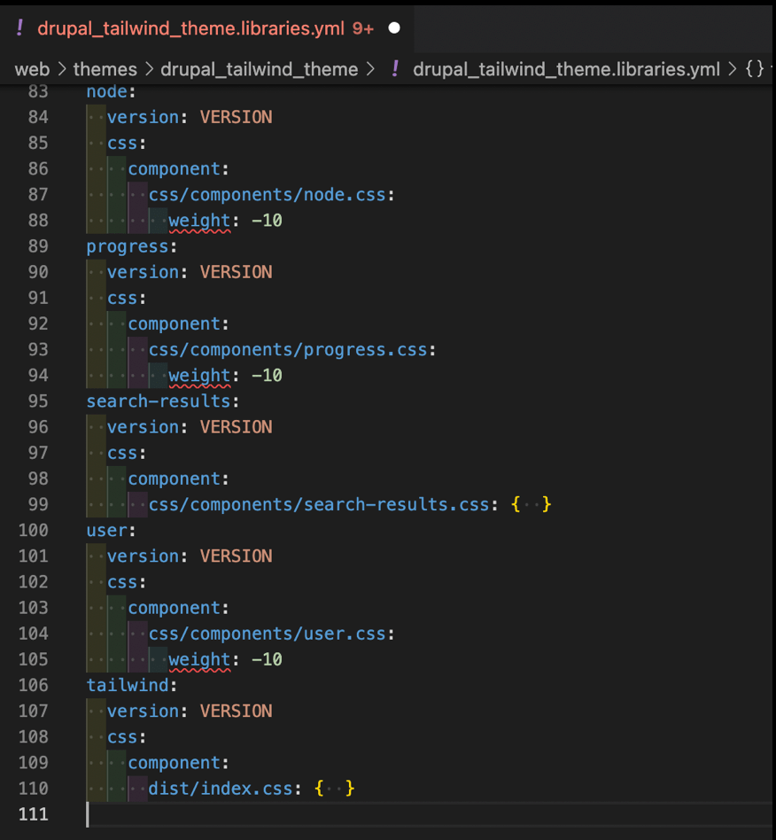
Task: Click 'css/components/user.css:' on line 104
Action: [x=272, y=634]
